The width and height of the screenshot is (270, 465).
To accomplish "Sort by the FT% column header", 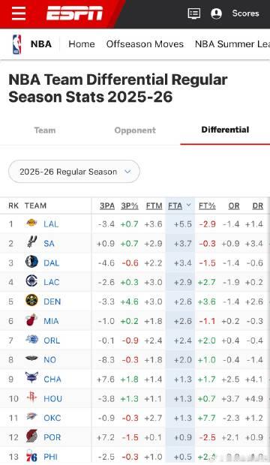I will point(207,205).
